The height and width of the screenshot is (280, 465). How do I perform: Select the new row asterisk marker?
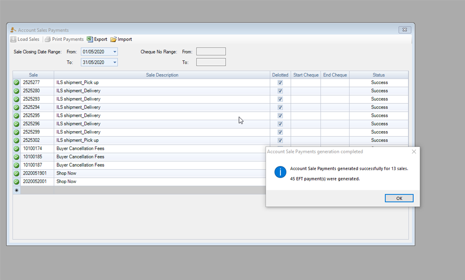(16, 190)
